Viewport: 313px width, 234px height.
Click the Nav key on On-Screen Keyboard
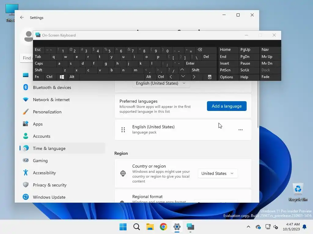(270, 50)
